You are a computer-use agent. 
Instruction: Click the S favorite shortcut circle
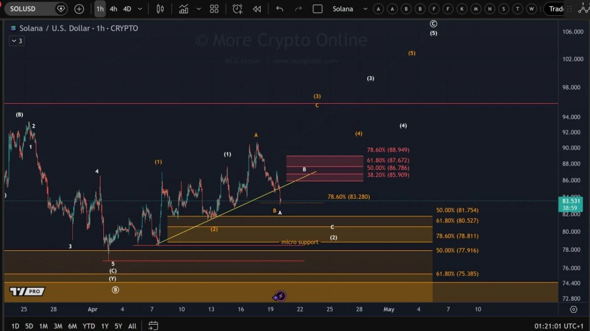click(503, 9)
